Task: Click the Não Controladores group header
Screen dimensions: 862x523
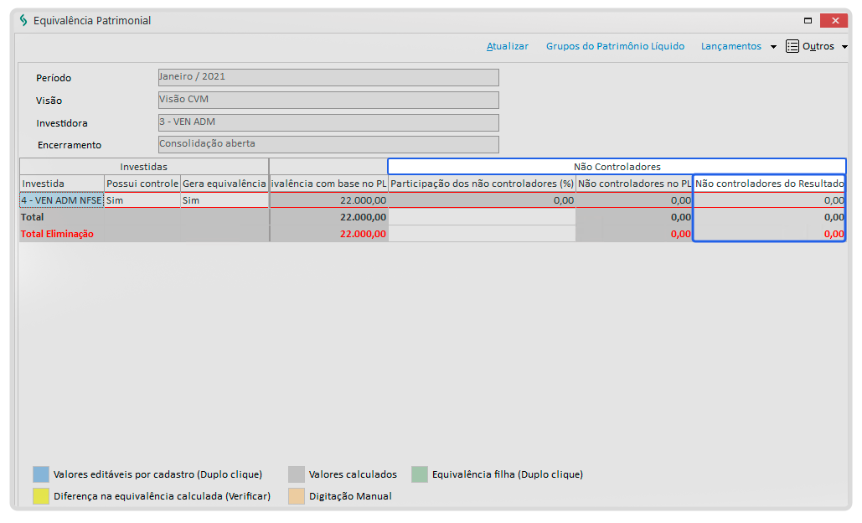Action: click(617, 167)
